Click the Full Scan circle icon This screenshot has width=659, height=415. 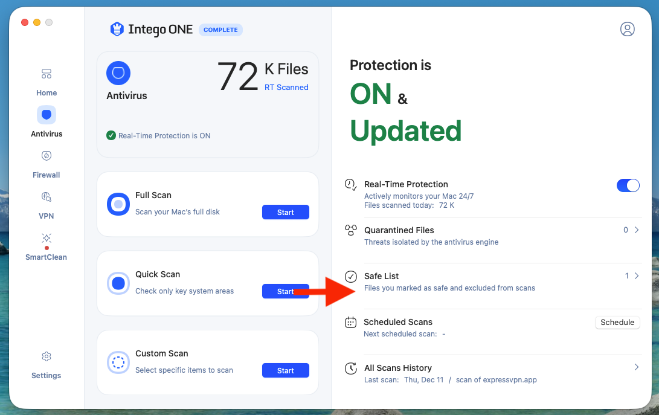tap(118, 204)
